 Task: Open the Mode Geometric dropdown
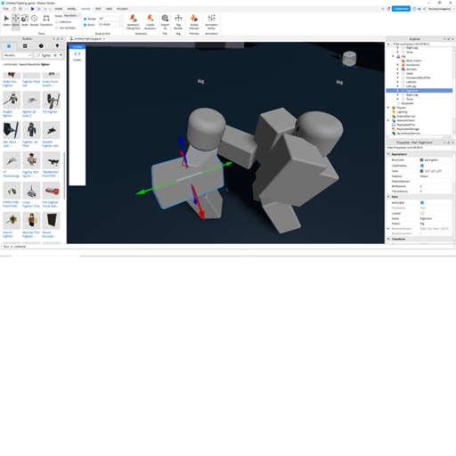72,16
